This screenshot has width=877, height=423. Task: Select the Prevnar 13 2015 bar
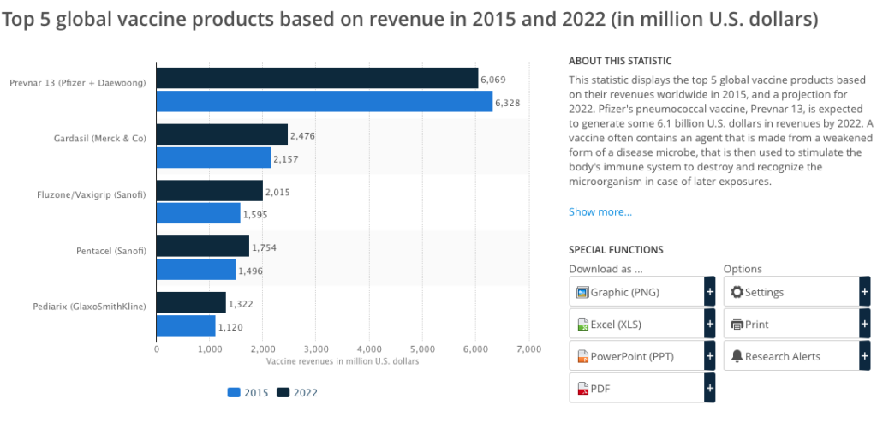pyautogui.click(x=325, y=101)
